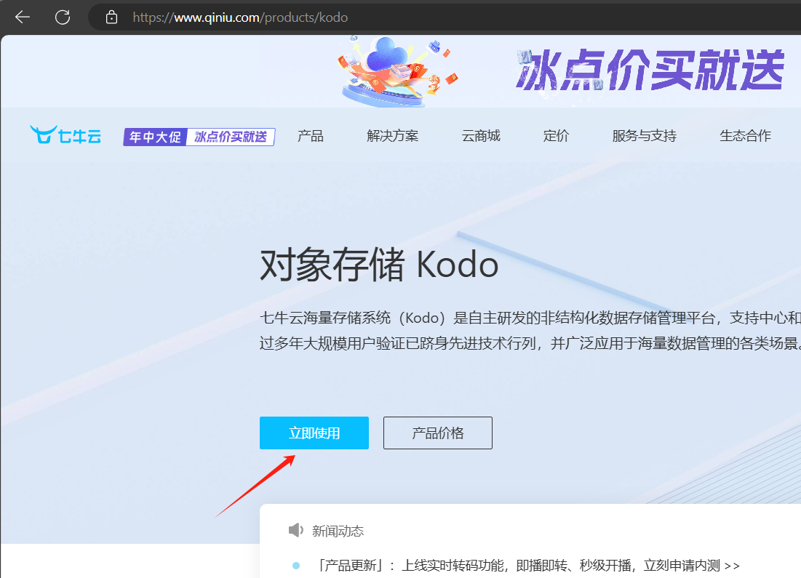
Task: Open the 生态合作 nav item
Action: click(745, 136)
